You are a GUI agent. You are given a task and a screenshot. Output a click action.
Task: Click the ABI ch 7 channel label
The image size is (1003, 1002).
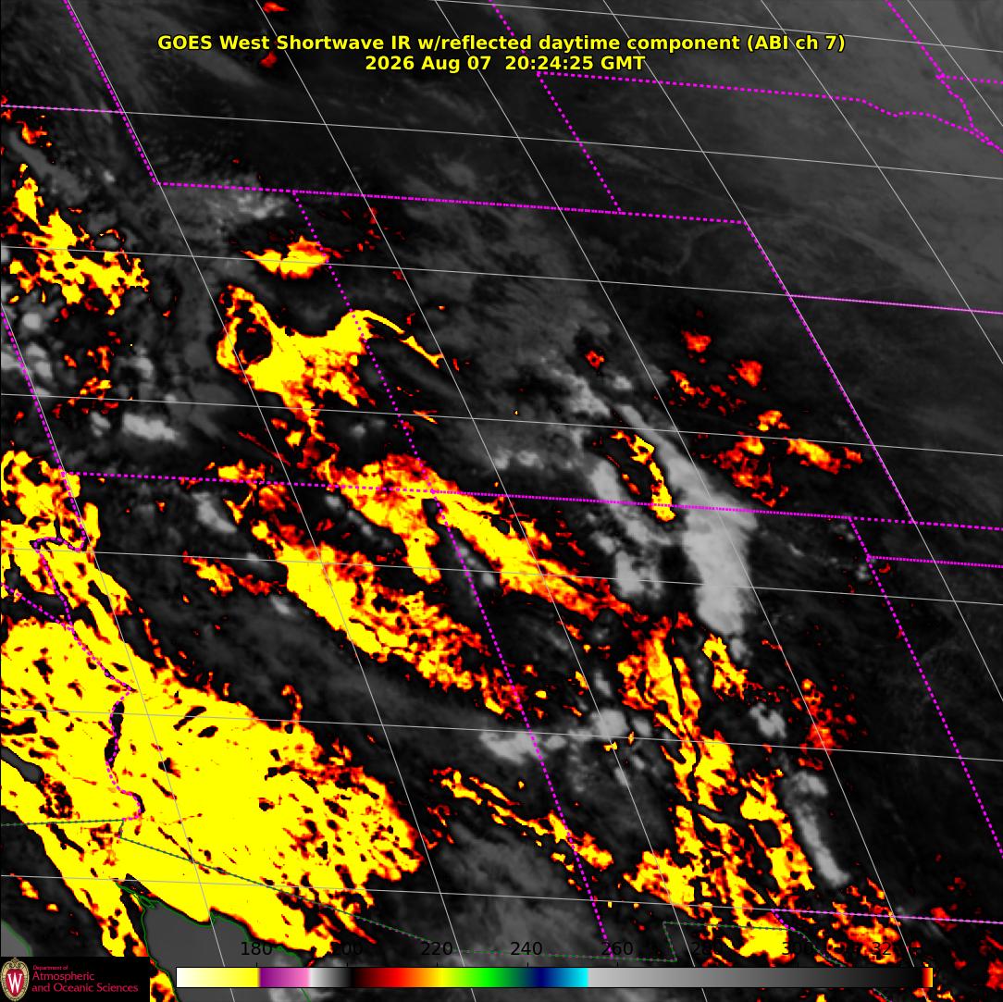tap(795, 43)
